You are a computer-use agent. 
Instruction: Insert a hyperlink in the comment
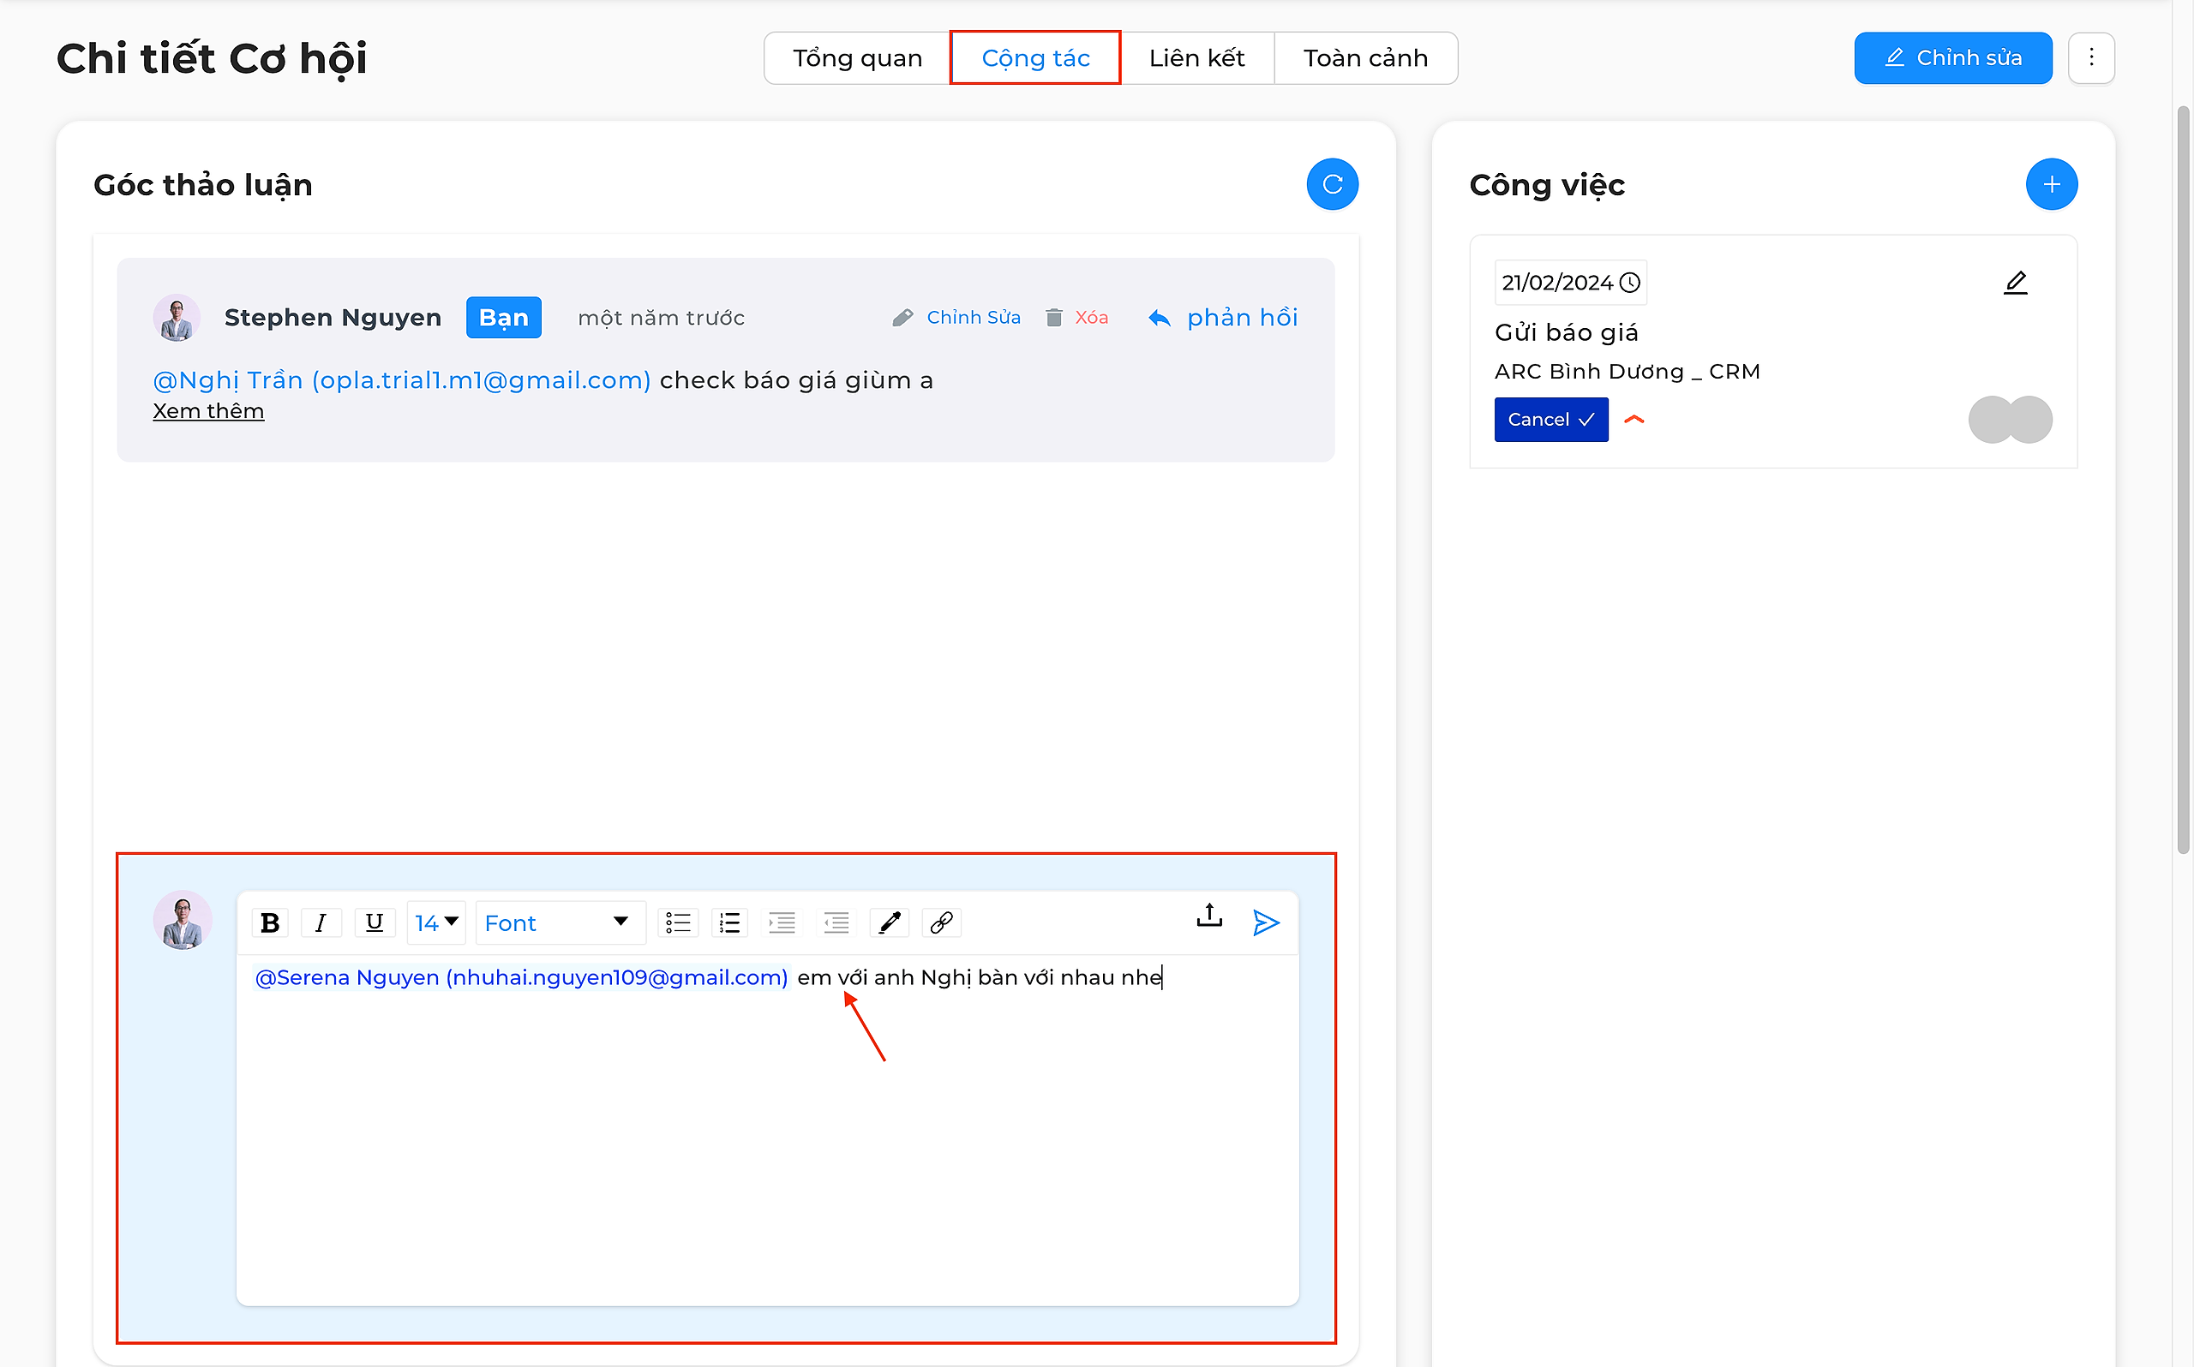point(941,922)
